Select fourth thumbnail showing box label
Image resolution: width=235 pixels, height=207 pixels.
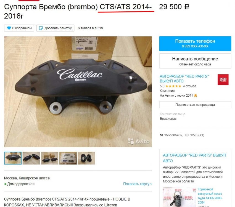coord(68,158)
